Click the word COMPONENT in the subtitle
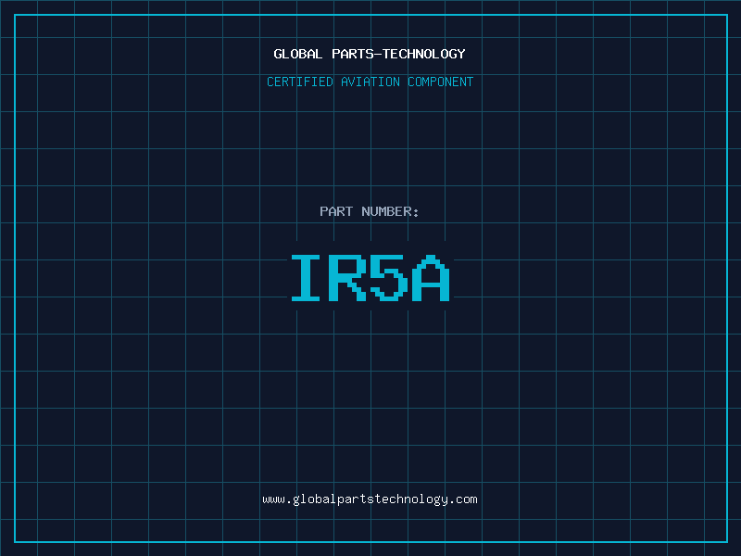This screenshot has width=741, height=556. tap(440, 82)
